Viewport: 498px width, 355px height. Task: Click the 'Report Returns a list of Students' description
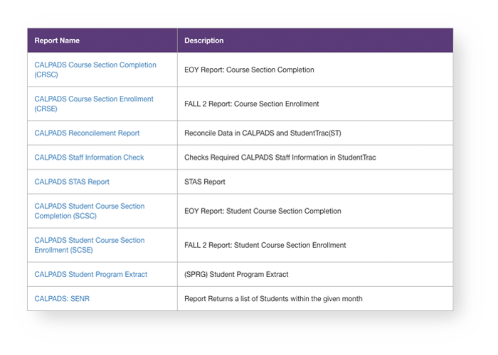tap(273, 299)
